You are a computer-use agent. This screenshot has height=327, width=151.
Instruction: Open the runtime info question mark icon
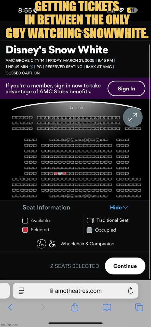pos(31,67)
